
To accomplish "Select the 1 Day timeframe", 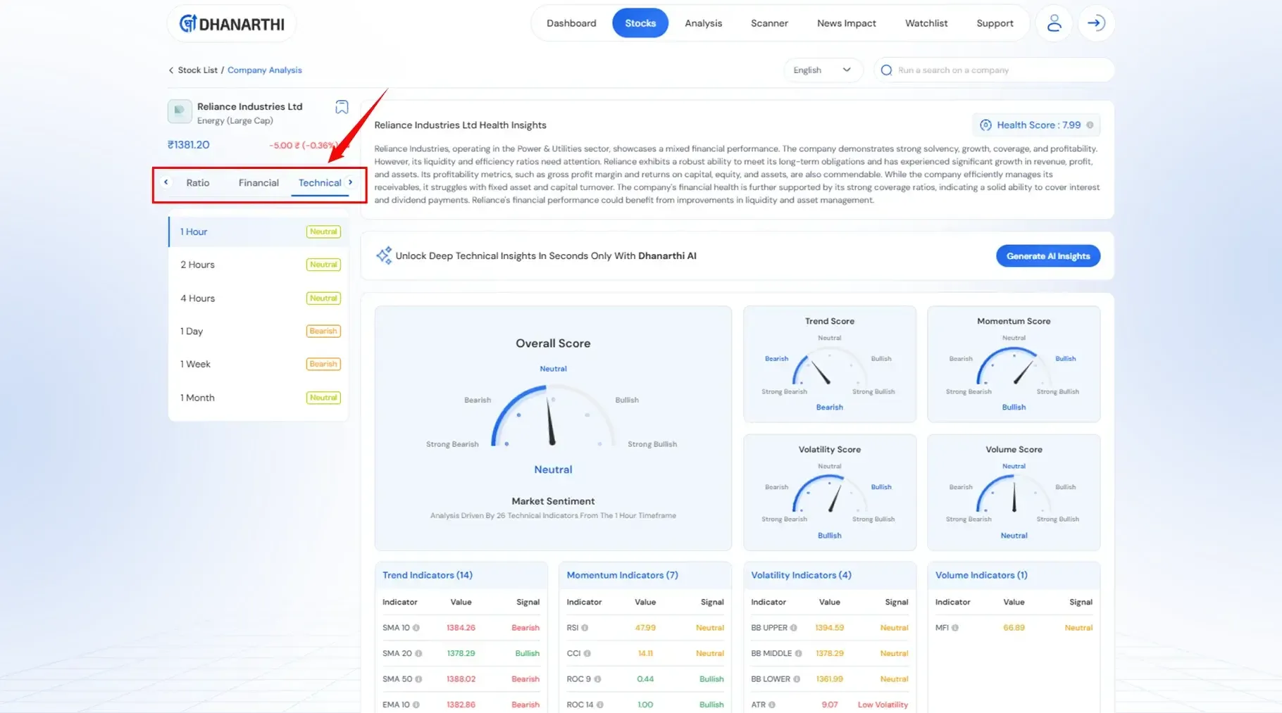I will (x=258, y=332).
